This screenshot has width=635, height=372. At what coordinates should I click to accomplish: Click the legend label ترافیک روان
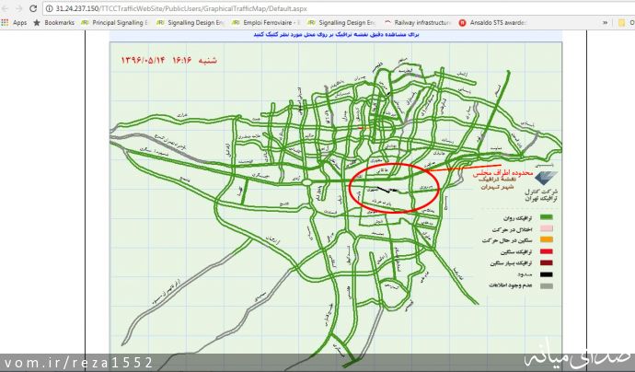[x=517, y=218]
